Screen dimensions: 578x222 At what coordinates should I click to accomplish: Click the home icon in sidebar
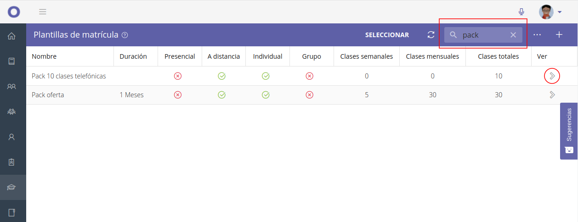12,36
